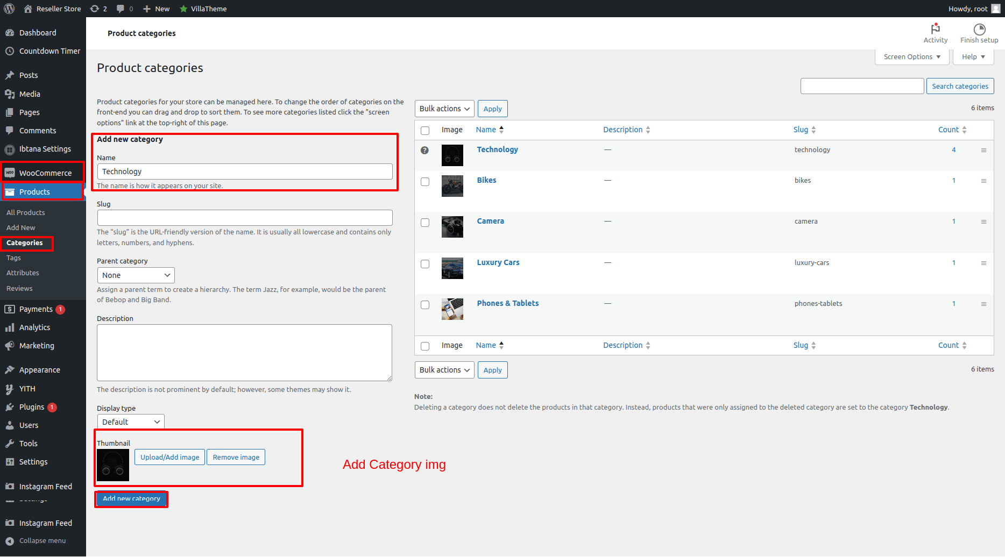Click the help question-mark icon beside Technology
This screenshot has height=557, width=1005.
[x=424, y=151]
